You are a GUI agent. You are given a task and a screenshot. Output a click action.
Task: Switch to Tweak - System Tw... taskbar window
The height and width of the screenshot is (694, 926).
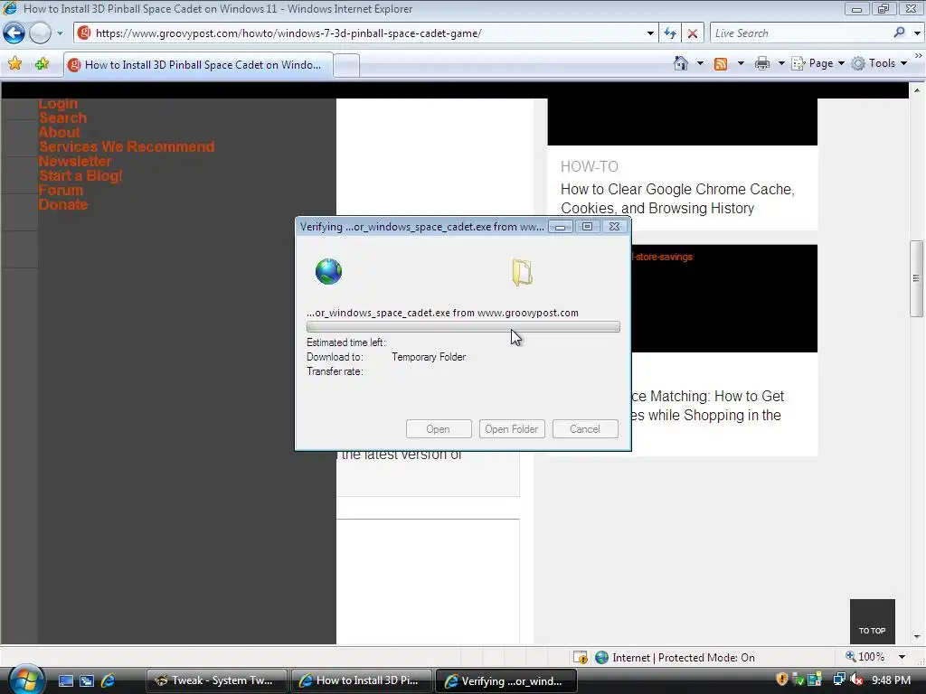click(x=216, y=681)
